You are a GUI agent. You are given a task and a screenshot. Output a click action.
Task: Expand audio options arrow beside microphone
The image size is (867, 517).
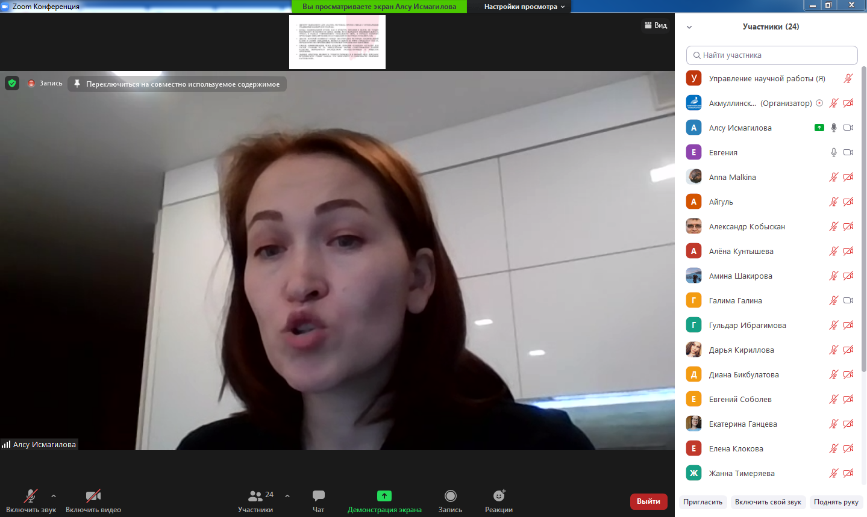(54, 496)
